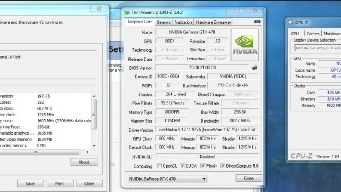The width and height of the screenshot is (341, 192).
Task: Click the 256-bit interface row in left window
Action: [46, 127]
